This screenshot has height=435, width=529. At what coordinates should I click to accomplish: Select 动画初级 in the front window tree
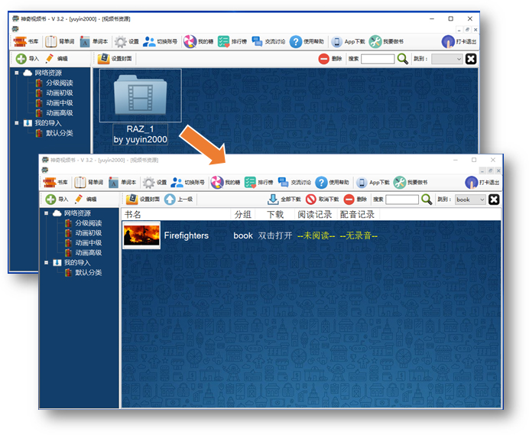tap(88, 232)
